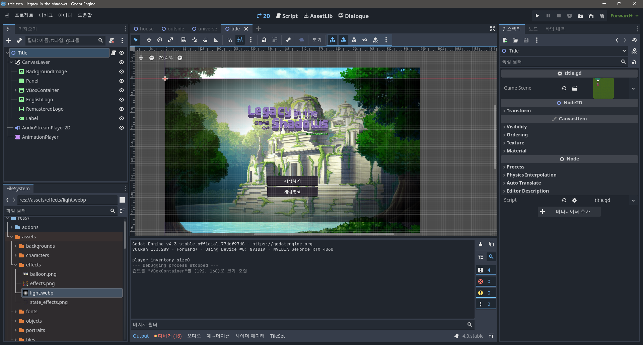
Task: Expand the Physics Interpolation section
Action: pyautogui.click(x=569, y=175)
